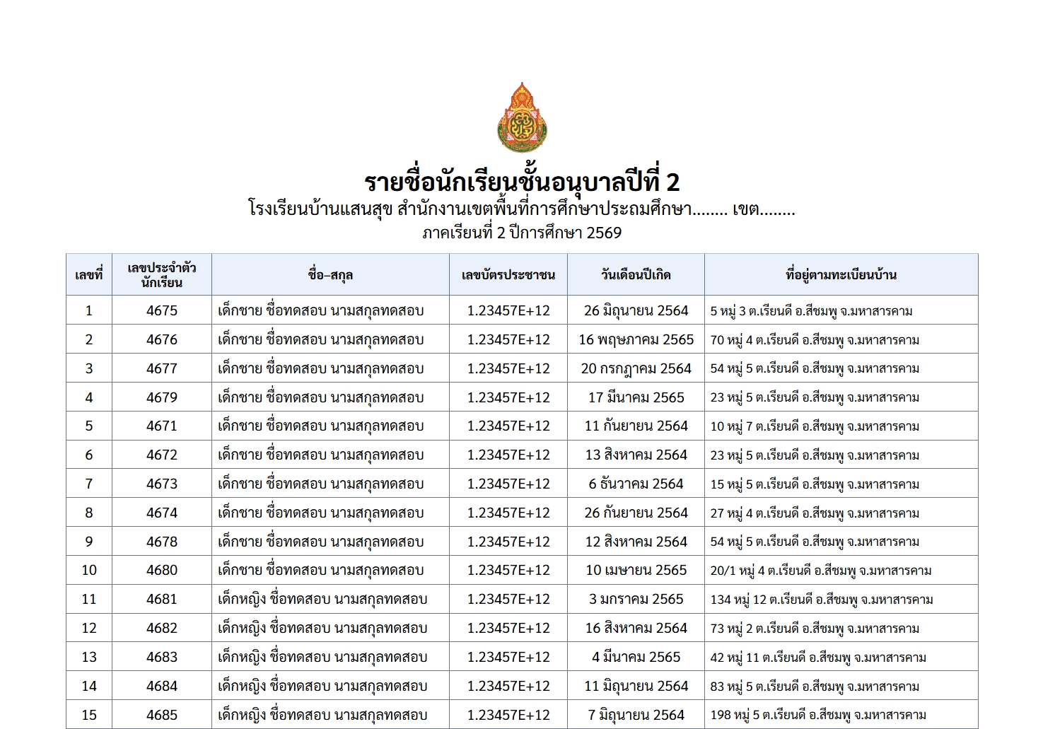Select the address starting '134 หมู่ 12'
This screenshot has width=1043, height=729.
tap(822, 600)
